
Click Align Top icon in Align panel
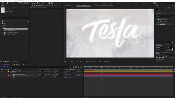pos(166,57)
